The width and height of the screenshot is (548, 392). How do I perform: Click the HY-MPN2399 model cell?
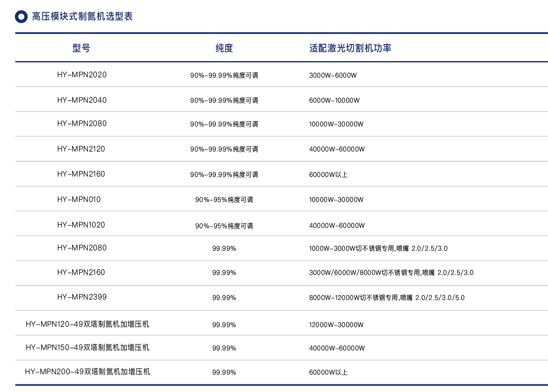(82, 297)
